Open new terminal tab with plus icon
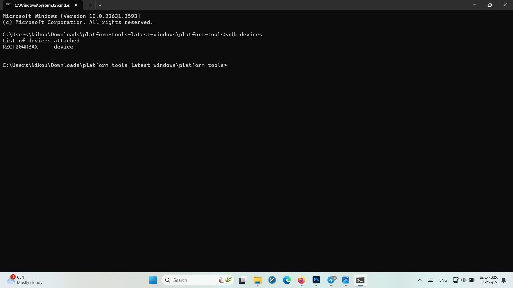Image resolution: width=513 pixels, height=288 pixels. pyautogui.click(x=89, y=5)
